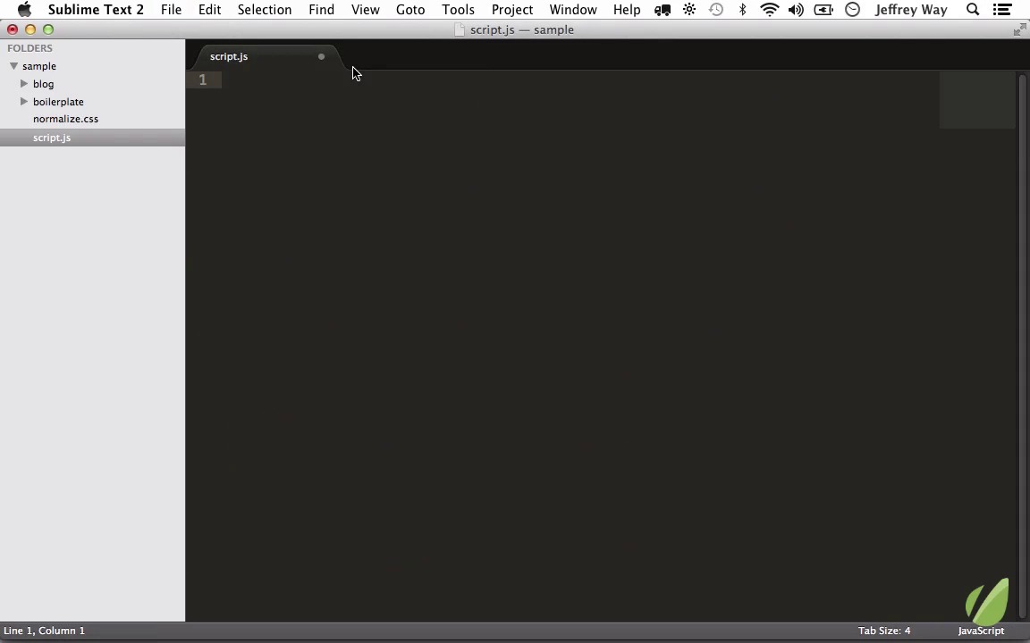This screenshot has height=643, width=1030.
Task: Open Time Machine menu bar icon
Action: coord(716,10)
